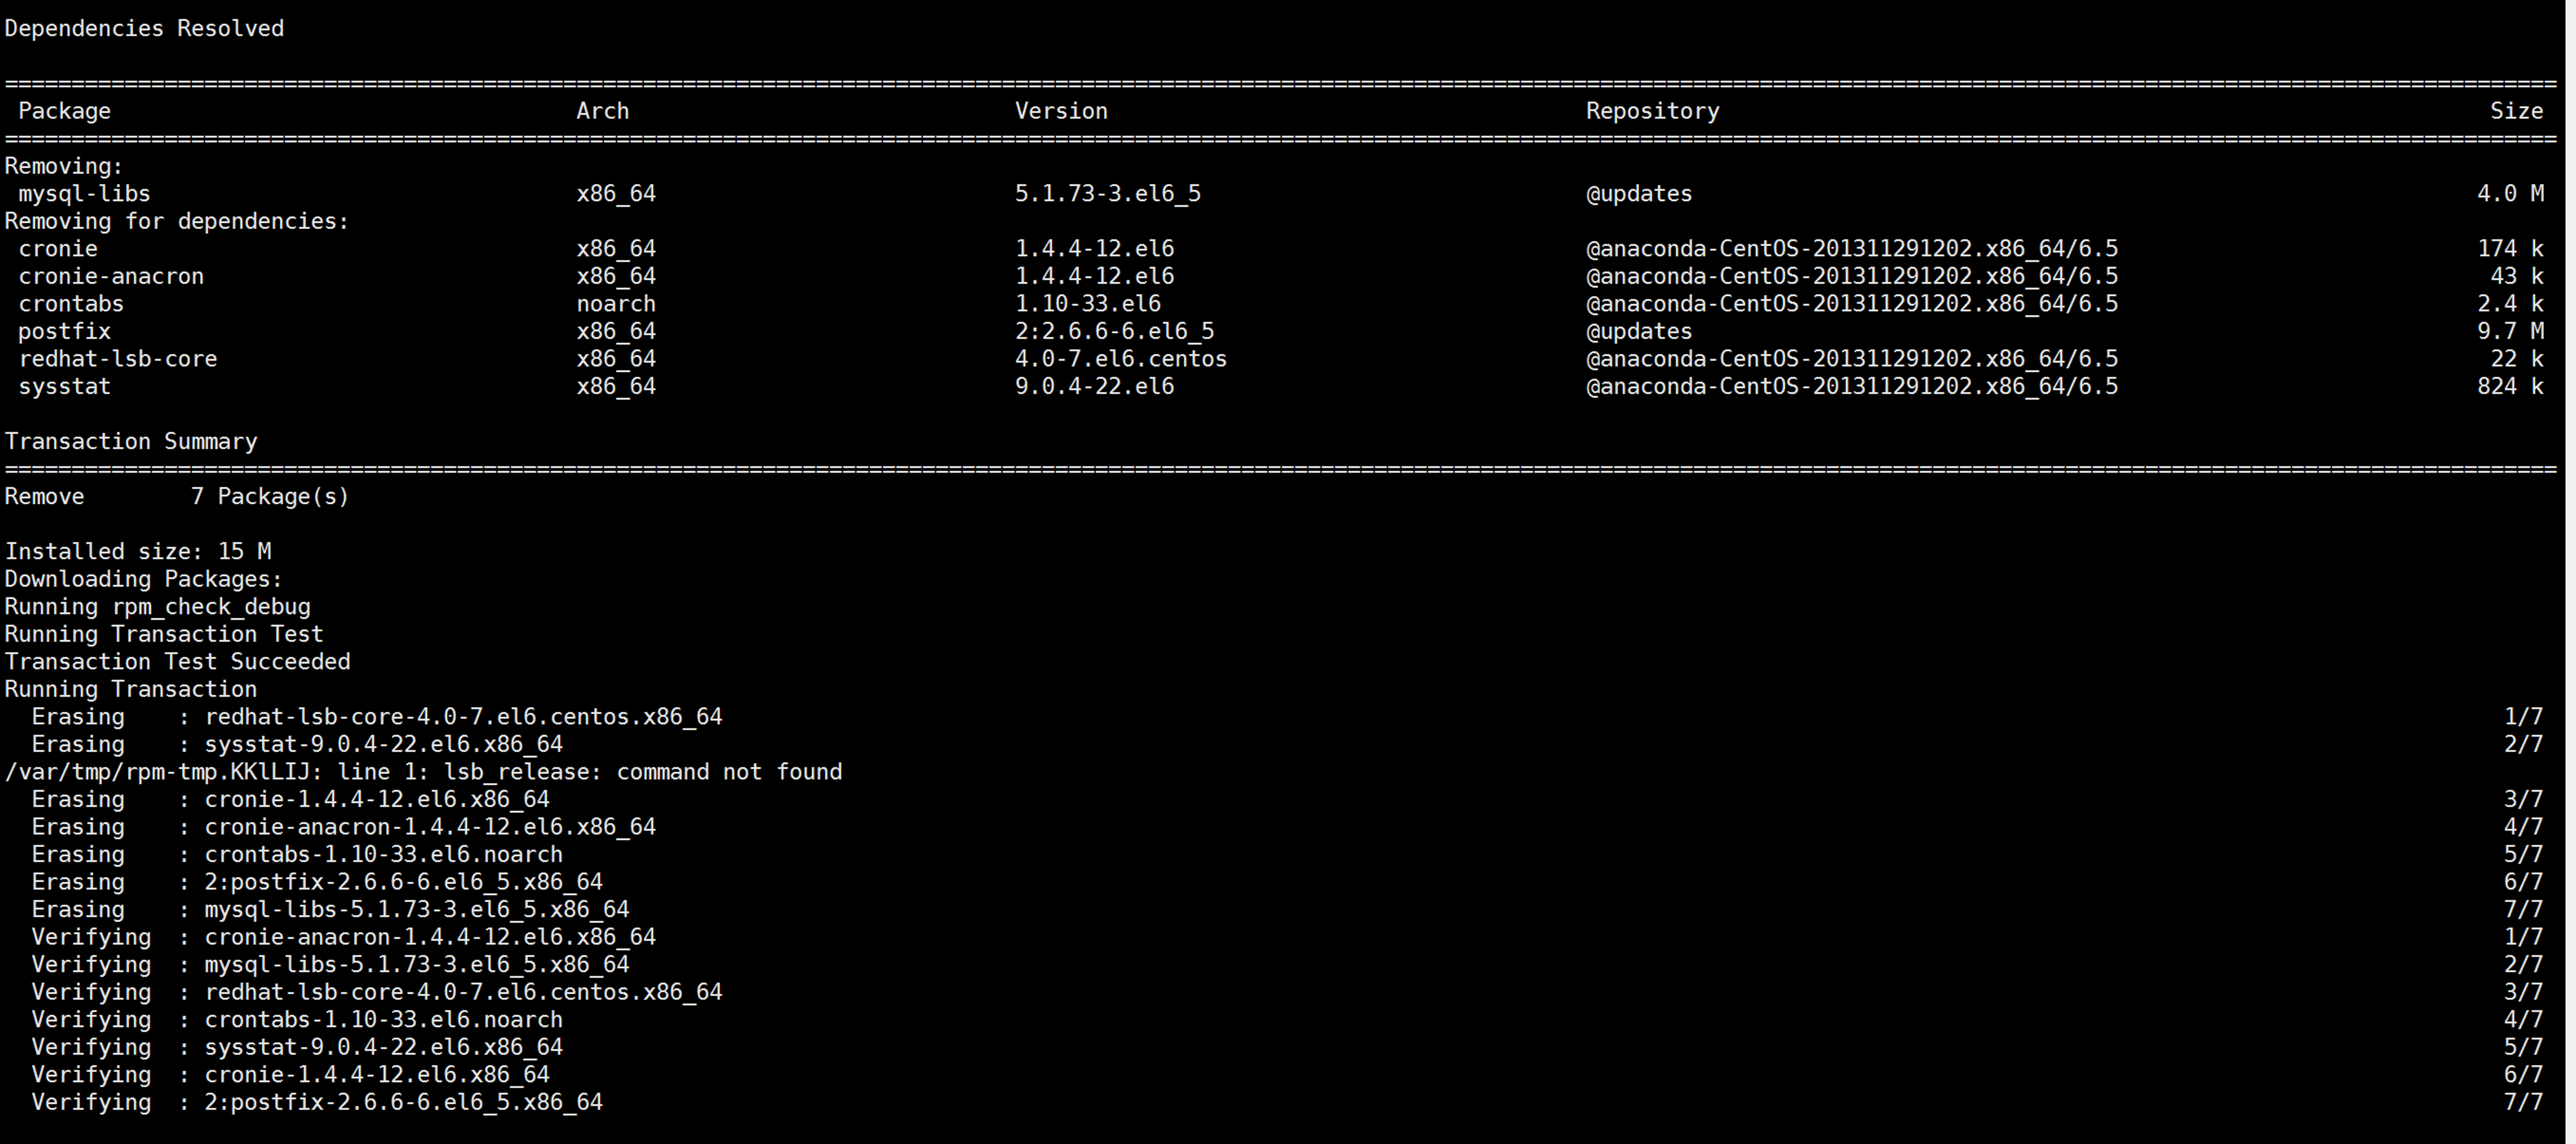The image size is (2576, 1144).
Task: Click the 1/7 counter on redhat-lsb-core erasing line
Action: [2523, 716]
